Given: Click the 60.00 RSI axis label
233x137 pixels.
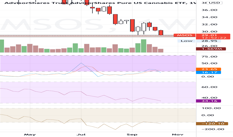Looking at the screenshot, I should [209, 87].
